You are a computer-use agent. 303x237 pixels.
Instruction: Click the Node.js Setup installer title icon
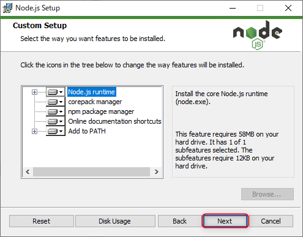[x=7, y=8]
